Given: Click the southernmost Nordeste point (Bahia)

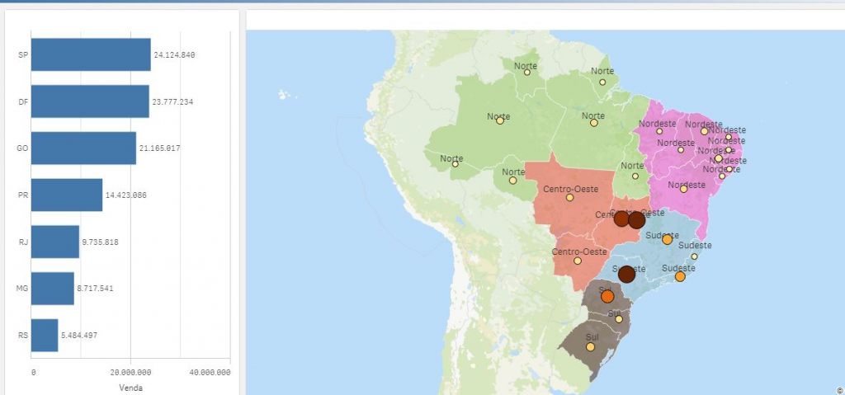Looking at the screenshot, I should click(x=684, y=189).
